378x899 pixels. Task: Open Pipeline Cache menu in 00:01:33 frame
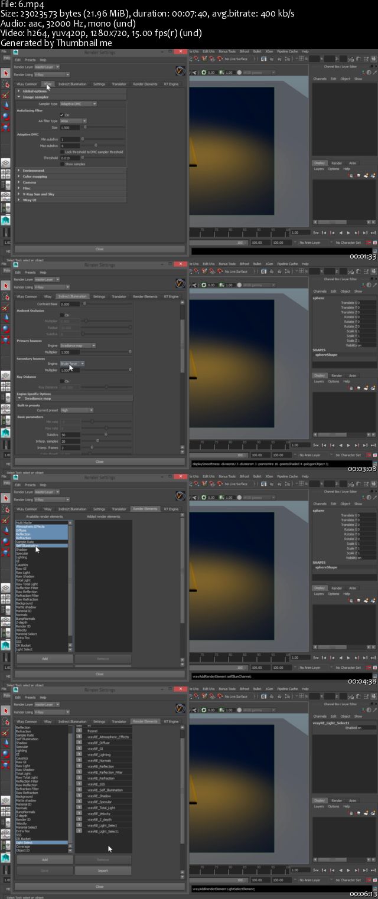pos(287,51)
